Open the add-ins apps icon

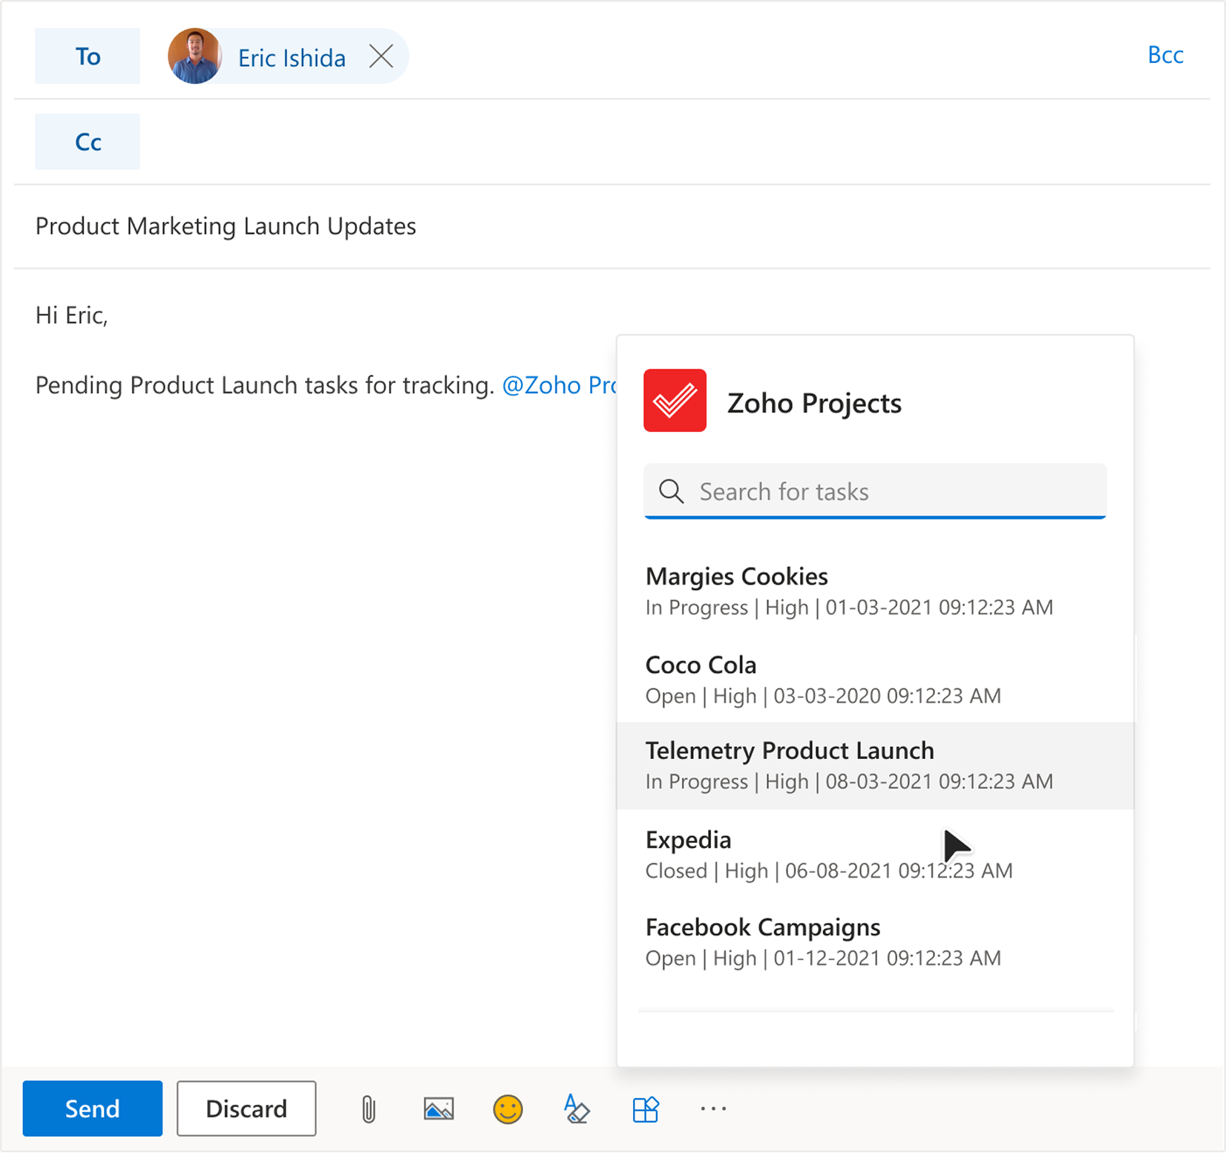pyautogui.click(x=645, y=1109)
